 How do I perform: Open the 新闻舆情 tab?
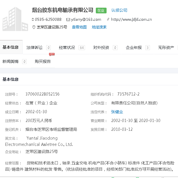pos(11,61)
